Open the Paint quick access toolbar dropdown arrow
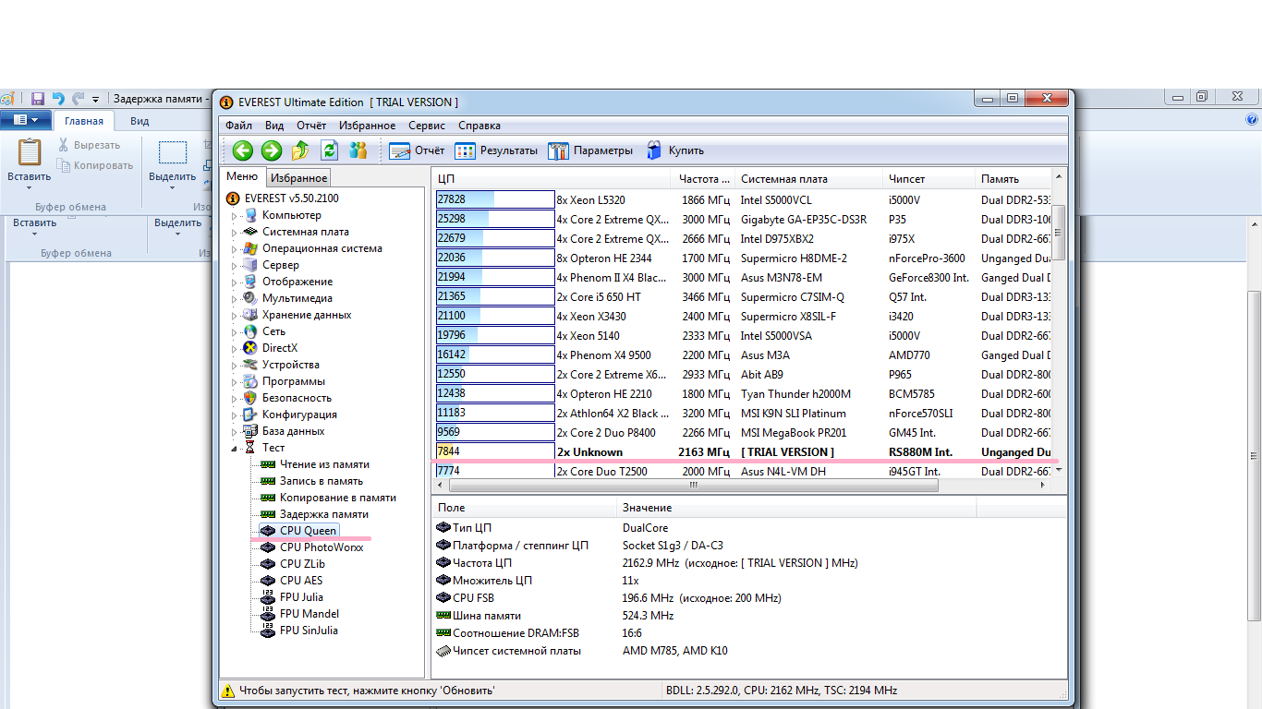 pyautogui.click(x=97, y=98)
